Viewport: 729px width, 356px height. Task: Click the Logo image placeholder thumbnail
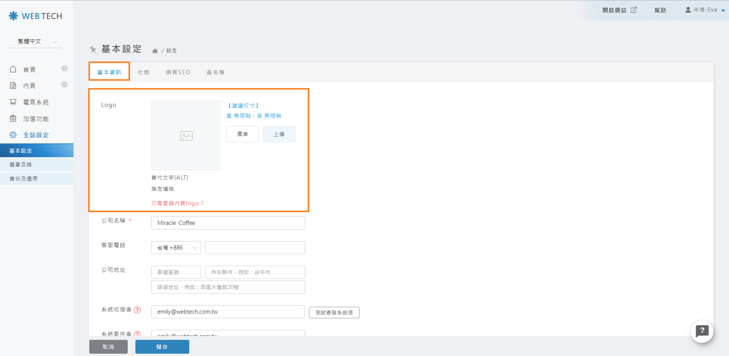click(x=186, y=135)
